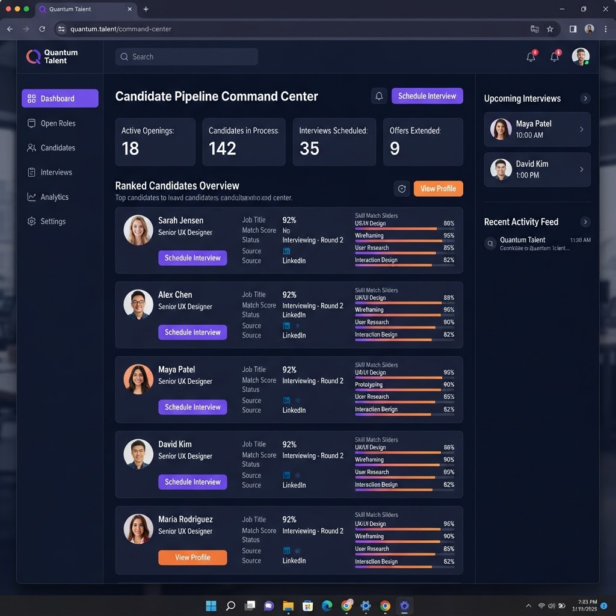Expand the Recent Activity Feed
Screen dimensions: 616x616
click(x=585, y=221)
